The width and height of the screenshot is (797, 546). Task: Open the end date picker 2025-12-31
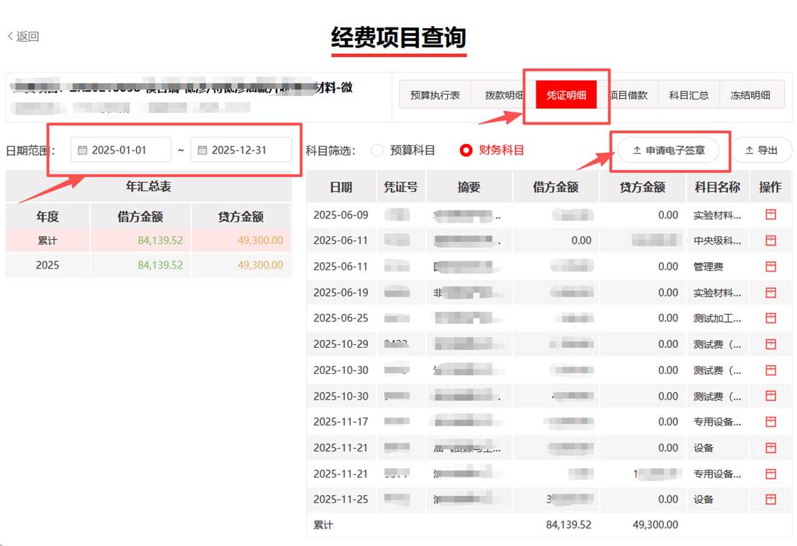click(240, 151)
